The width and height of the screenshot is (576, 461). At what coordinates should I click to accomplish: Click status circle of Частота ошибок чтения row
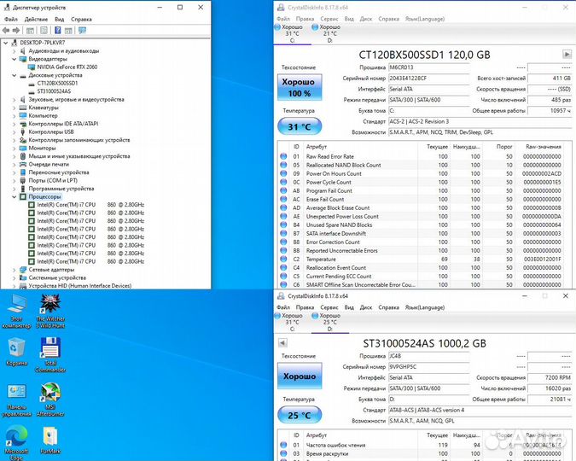[283, 445]
